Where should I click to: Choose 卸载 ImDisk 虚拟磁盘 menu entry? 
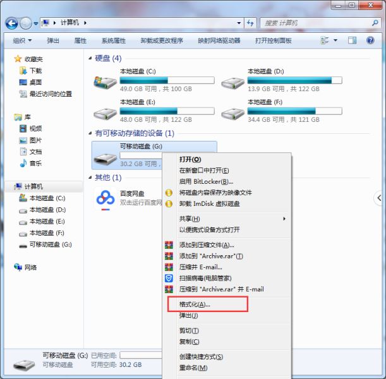coord(227,203)
